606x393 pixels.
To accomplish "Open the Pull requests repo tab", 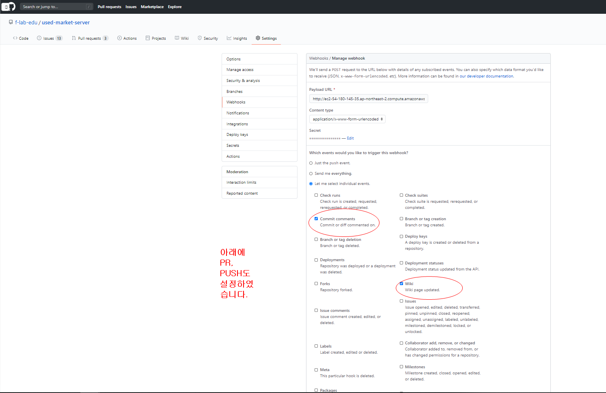I will [x=90, y=38].
